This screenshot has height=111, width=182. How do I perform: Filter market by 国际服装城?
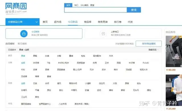pyautogui.click(x=26, y=104)
